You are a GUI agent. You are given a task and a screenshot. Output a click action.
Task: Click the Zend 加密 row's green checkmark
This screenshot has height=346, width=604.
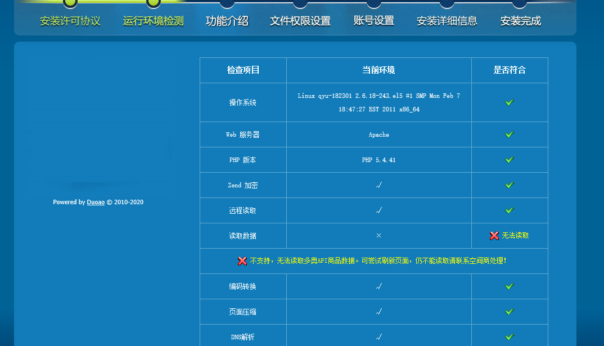coord(509,185)
